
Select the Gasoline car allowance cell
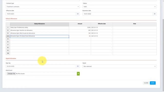pos(39,30)
